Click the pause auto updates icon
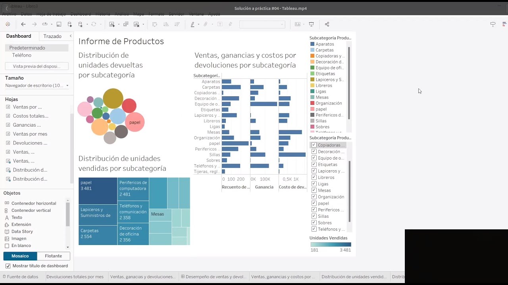This screenshot has height=285, width=508. (81, 24)
